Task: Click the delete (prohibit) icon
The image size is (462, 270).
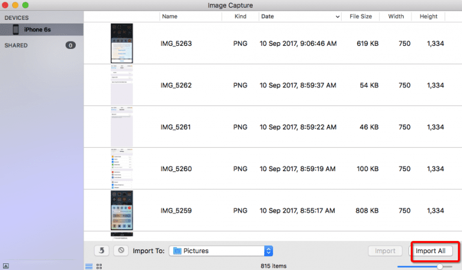Action: coord(121,251)
